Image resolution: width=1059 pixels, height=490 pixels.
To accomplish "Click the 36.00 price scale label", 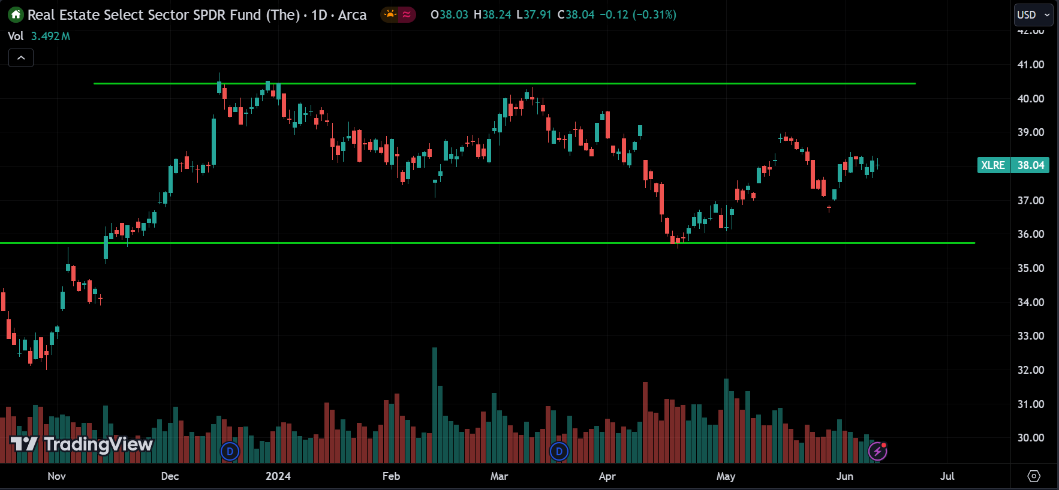I will click(1031, 234).
